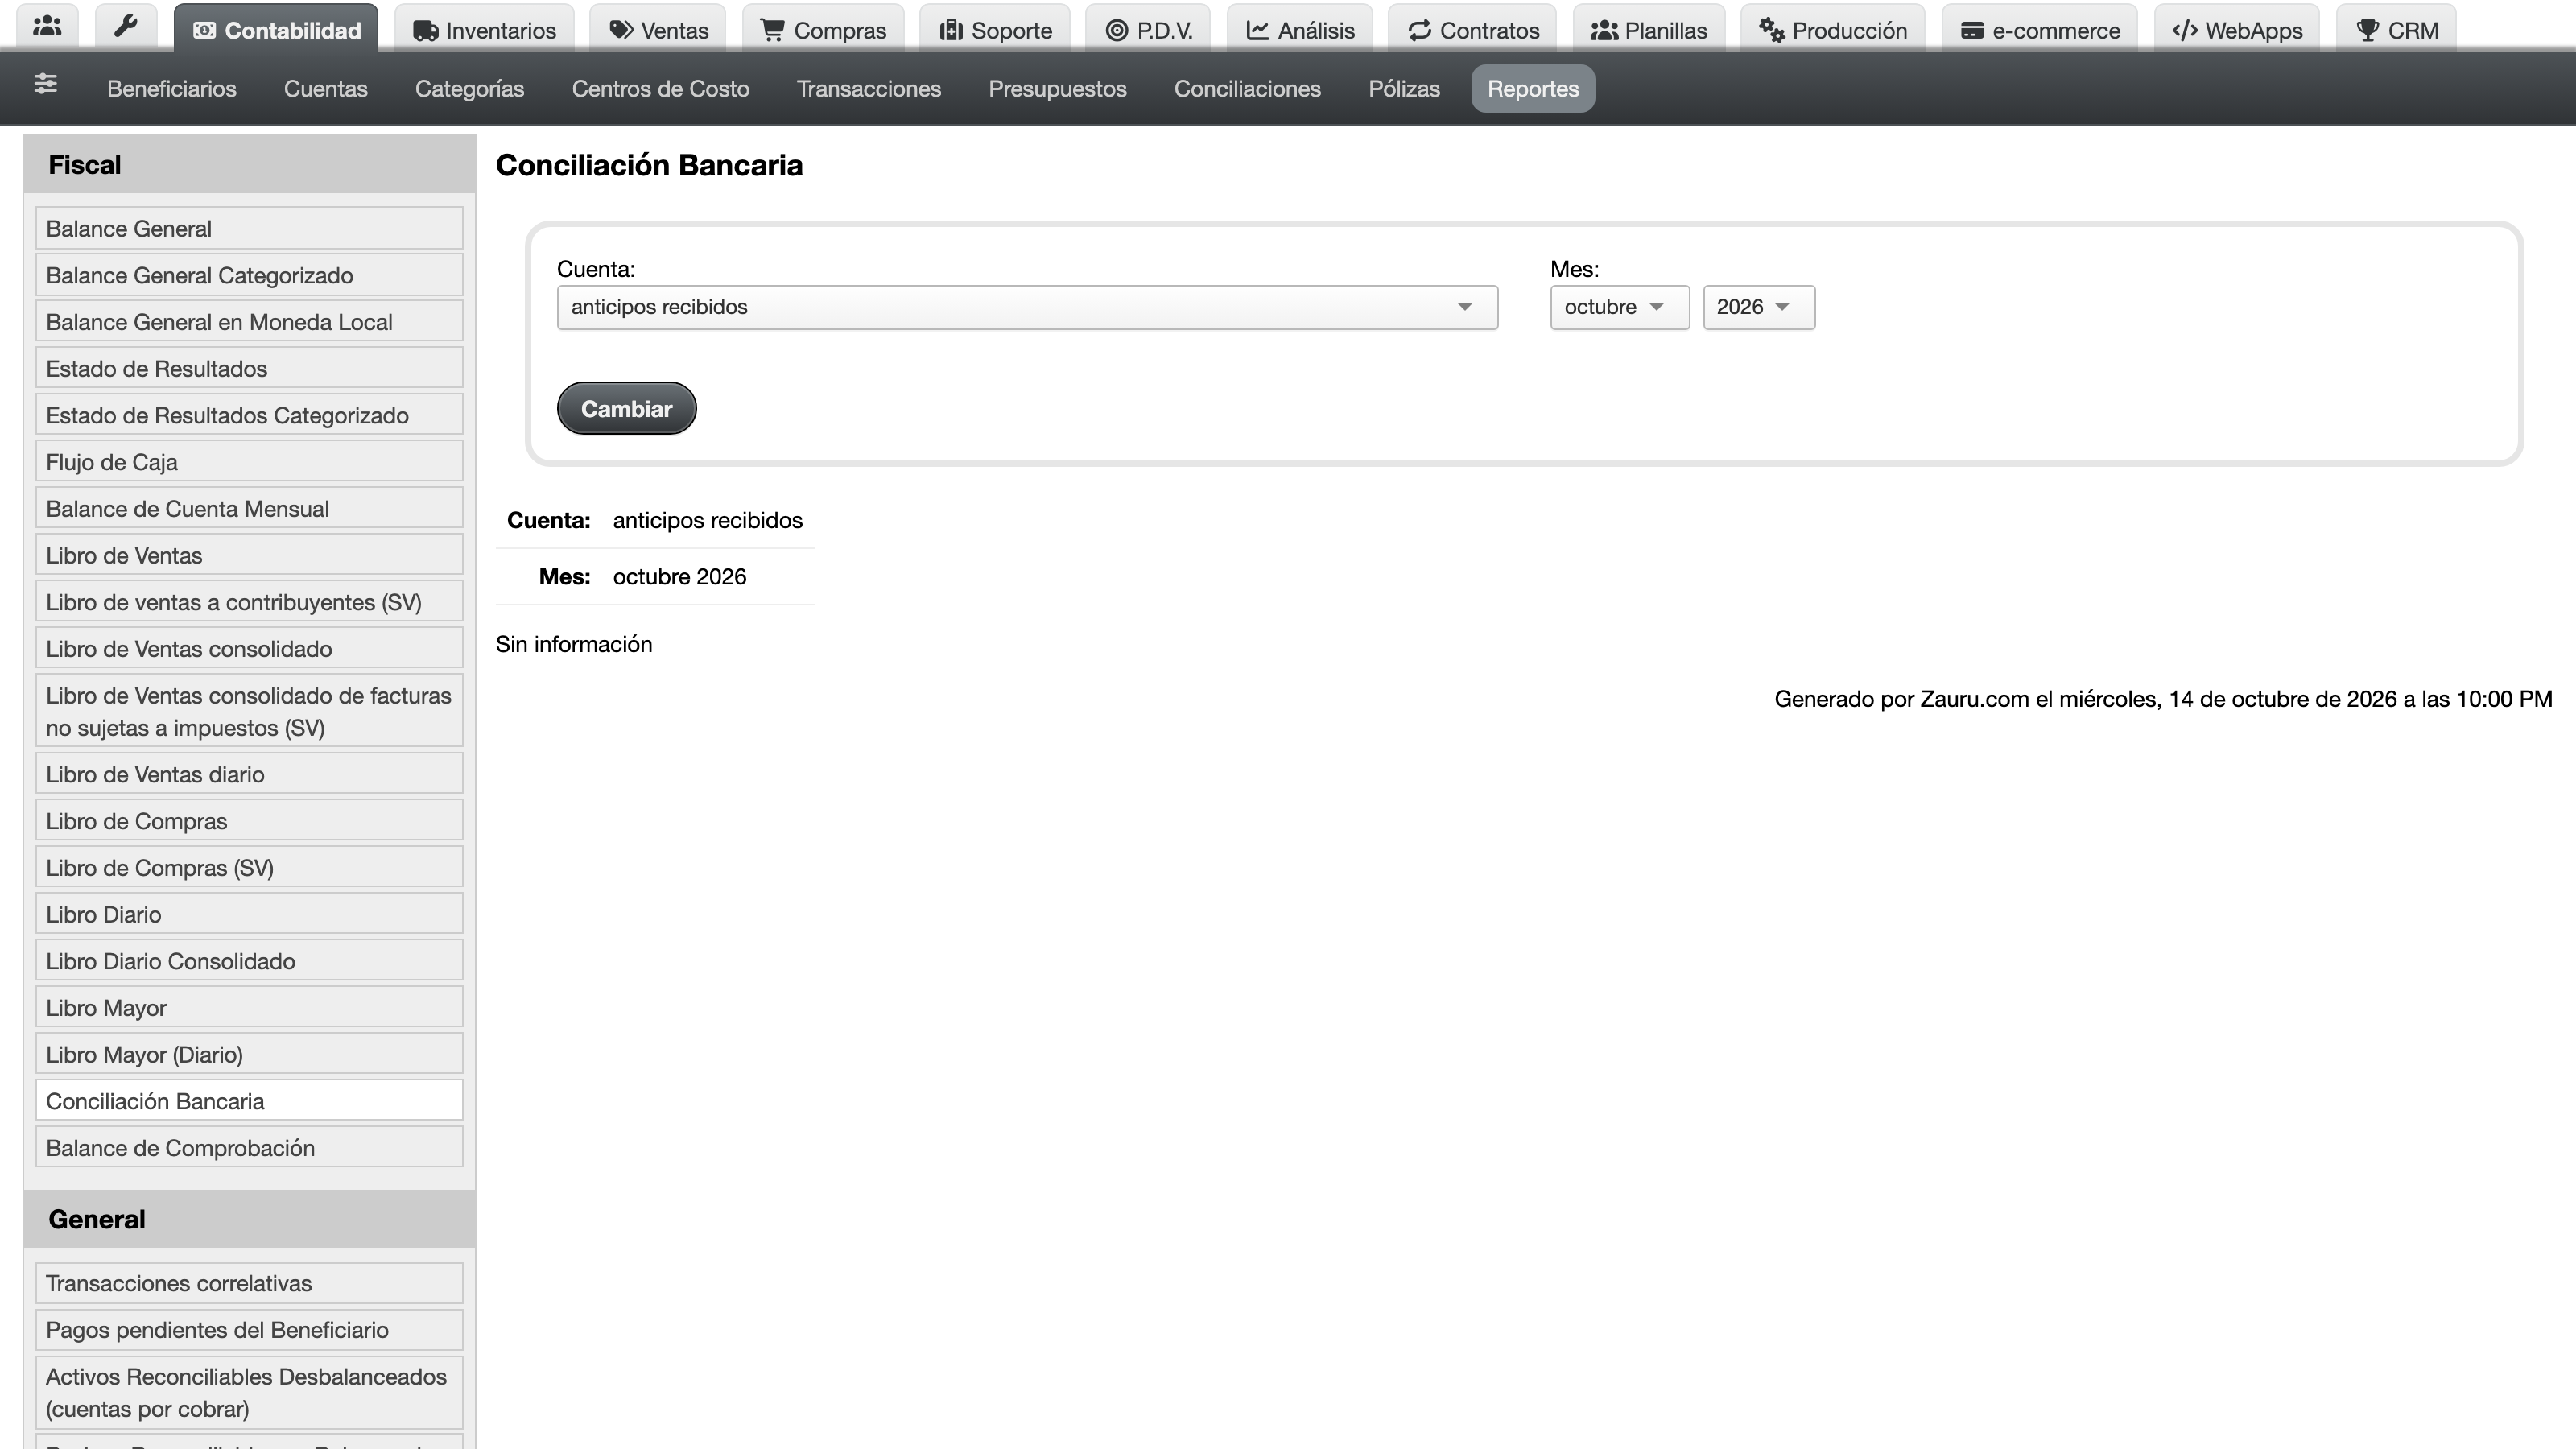Open Balance de Comprobación report

249,1147
